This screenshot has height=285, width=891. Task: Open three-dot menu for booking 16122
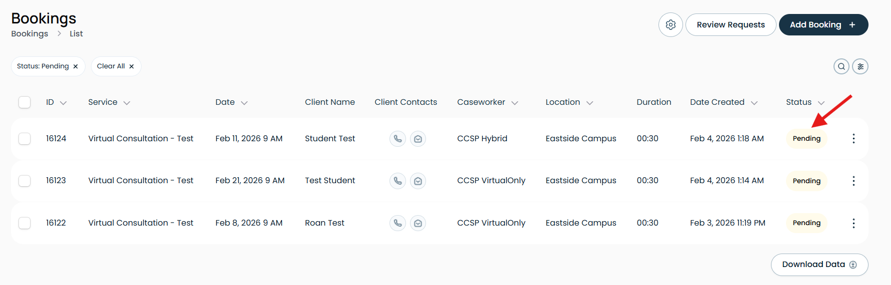point(853,223)
